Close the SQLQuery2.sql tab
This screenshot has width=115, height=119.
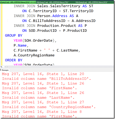[x=34, y=2]
